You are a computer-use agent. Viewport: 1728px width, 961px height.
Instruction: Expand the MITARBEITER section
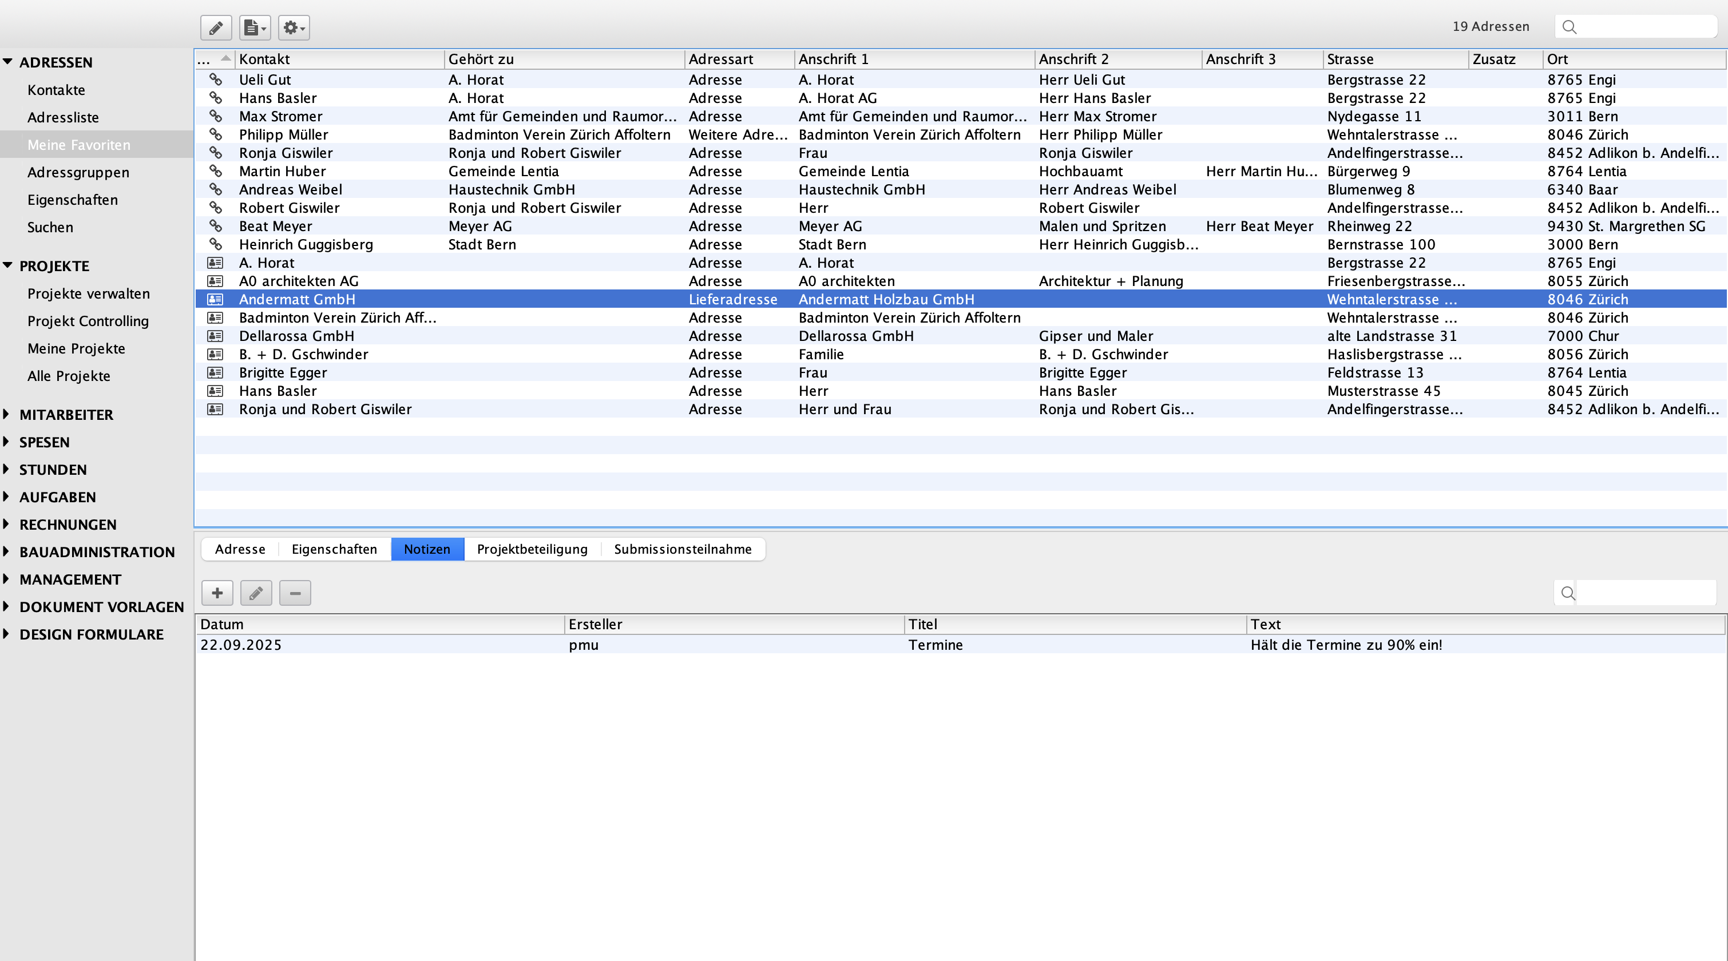click(6, 415)
